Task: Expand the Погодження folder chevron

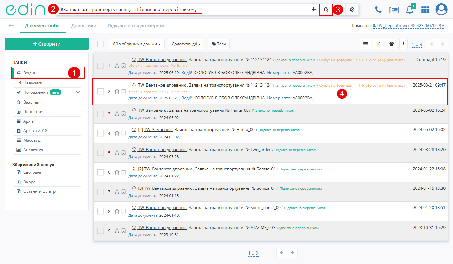Action: point(78,92)
